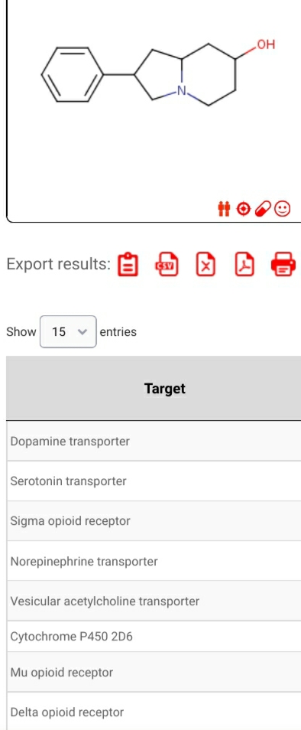Viewport: 301px width, 730px height.
Task: Click the red target crosshair icon
Action: pyautogui.click(x=243, y=209)
